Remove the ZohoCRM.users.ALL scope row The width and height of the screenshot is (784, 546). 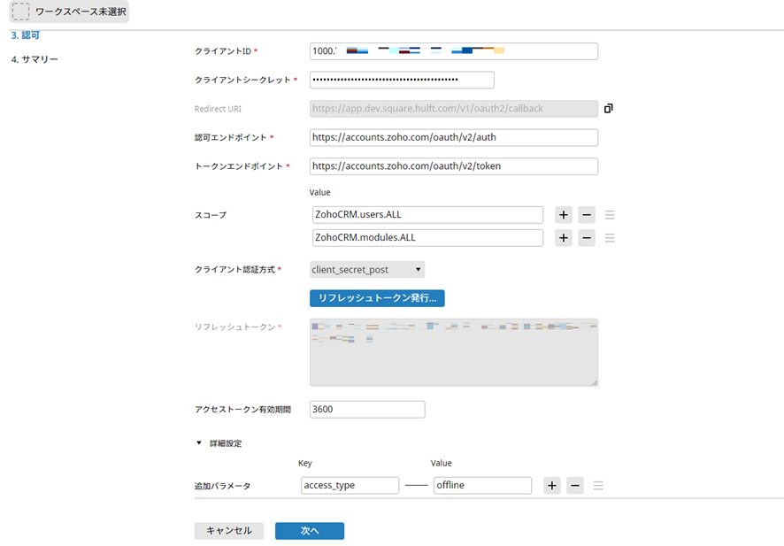point(587,215)
